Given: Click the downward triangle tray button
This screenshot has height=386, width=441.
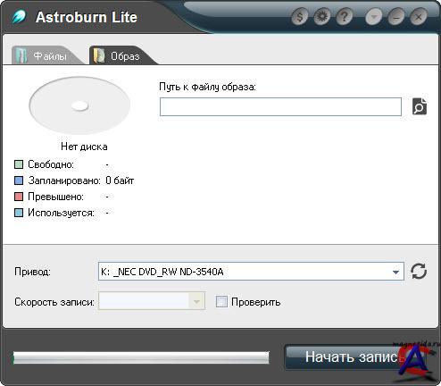Looking at the screenshot, I should pyautogui.click(x=374, y=17).
